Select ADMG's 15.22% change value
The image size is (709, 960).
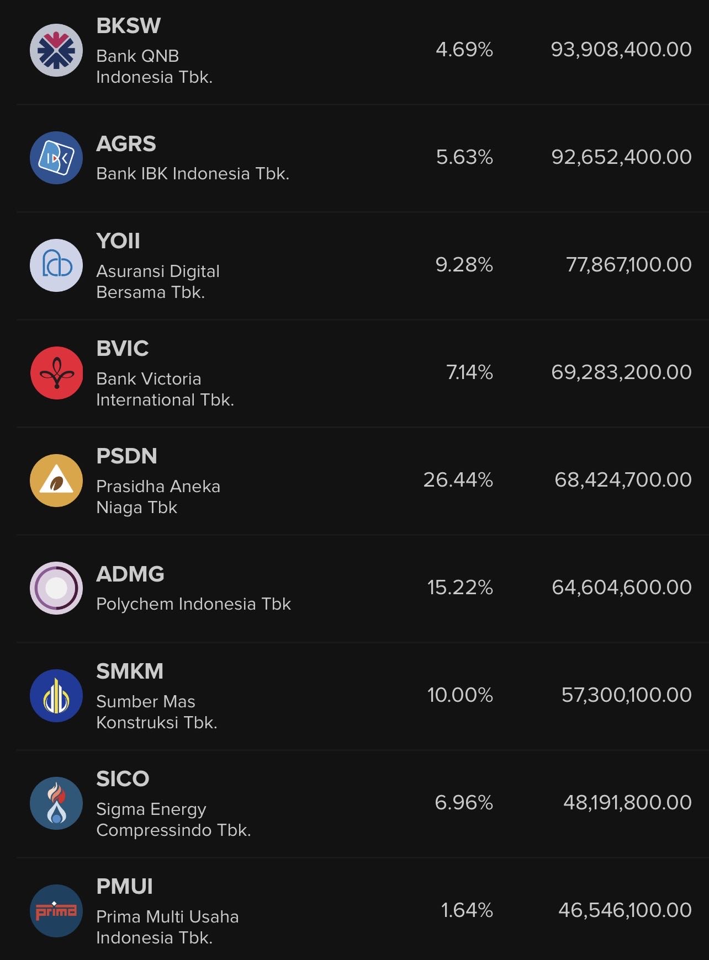[460, 588]
